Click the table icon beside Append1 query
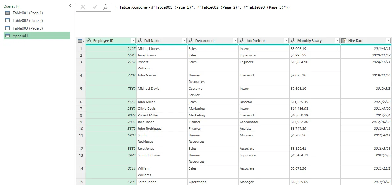Image resolution: width=392 pixels, height=185 pixels. (x=8, y=36)
